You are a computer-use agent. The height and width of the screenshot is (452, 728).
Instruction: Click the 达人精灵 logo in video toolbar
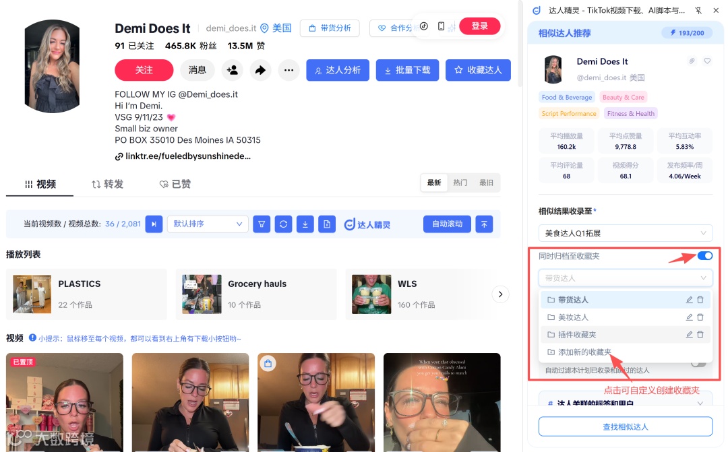coord(367,224)
